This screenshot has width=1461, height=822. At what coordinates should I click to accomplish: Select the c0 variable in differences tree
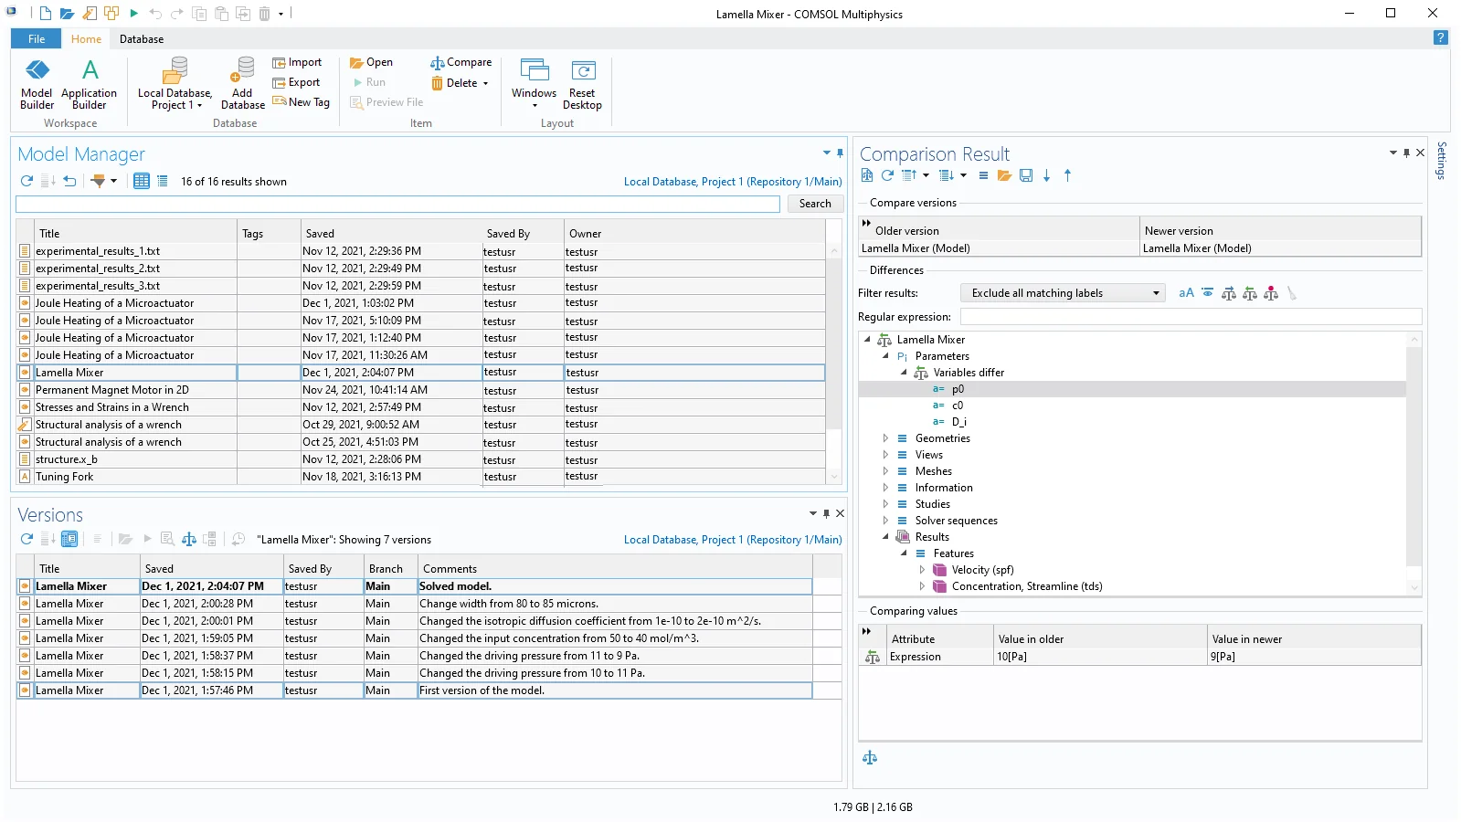pyautogui.click(x=958, y=406)
